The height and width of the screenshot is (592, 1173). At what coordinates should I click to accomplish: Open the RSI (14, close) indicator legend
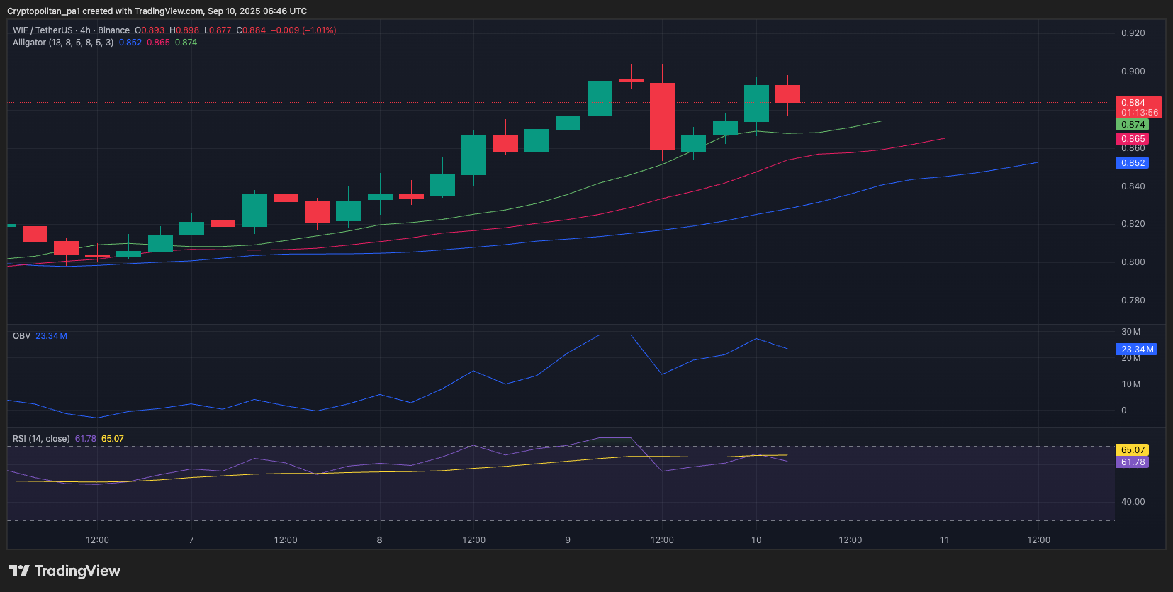[41, 439]
